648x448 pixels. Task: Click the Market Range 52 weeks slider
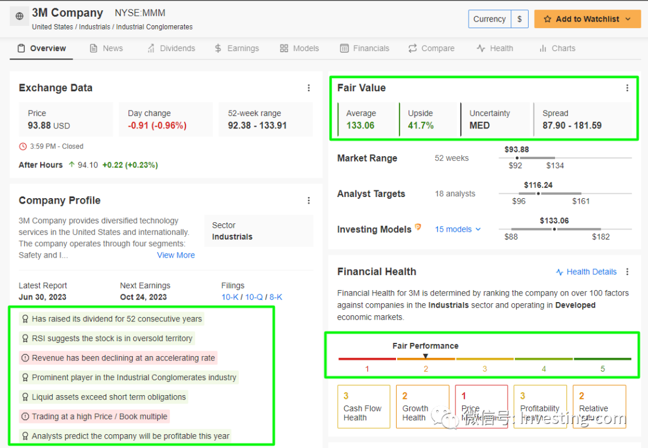tap(565, 158)
